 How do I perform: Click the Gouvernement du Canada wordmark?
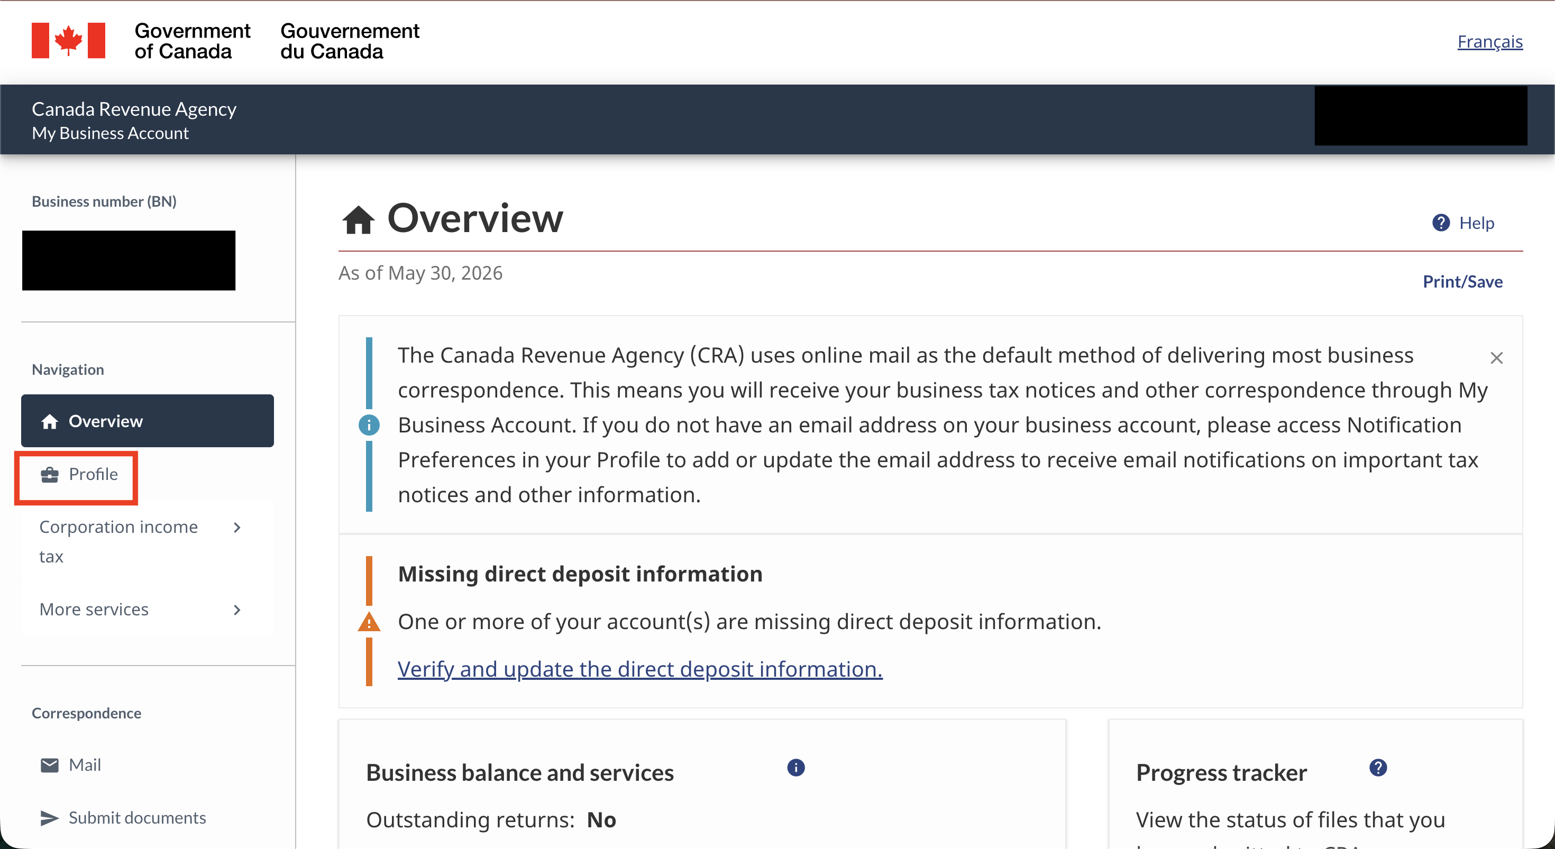tap(350, 41)
